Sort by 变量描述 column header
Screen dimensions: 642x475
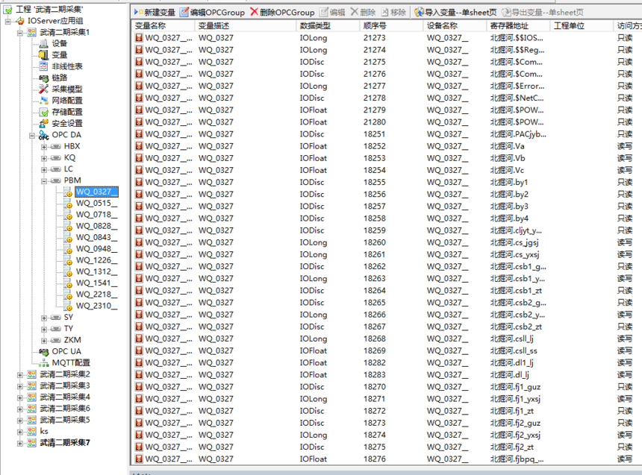tap(246, 26)
